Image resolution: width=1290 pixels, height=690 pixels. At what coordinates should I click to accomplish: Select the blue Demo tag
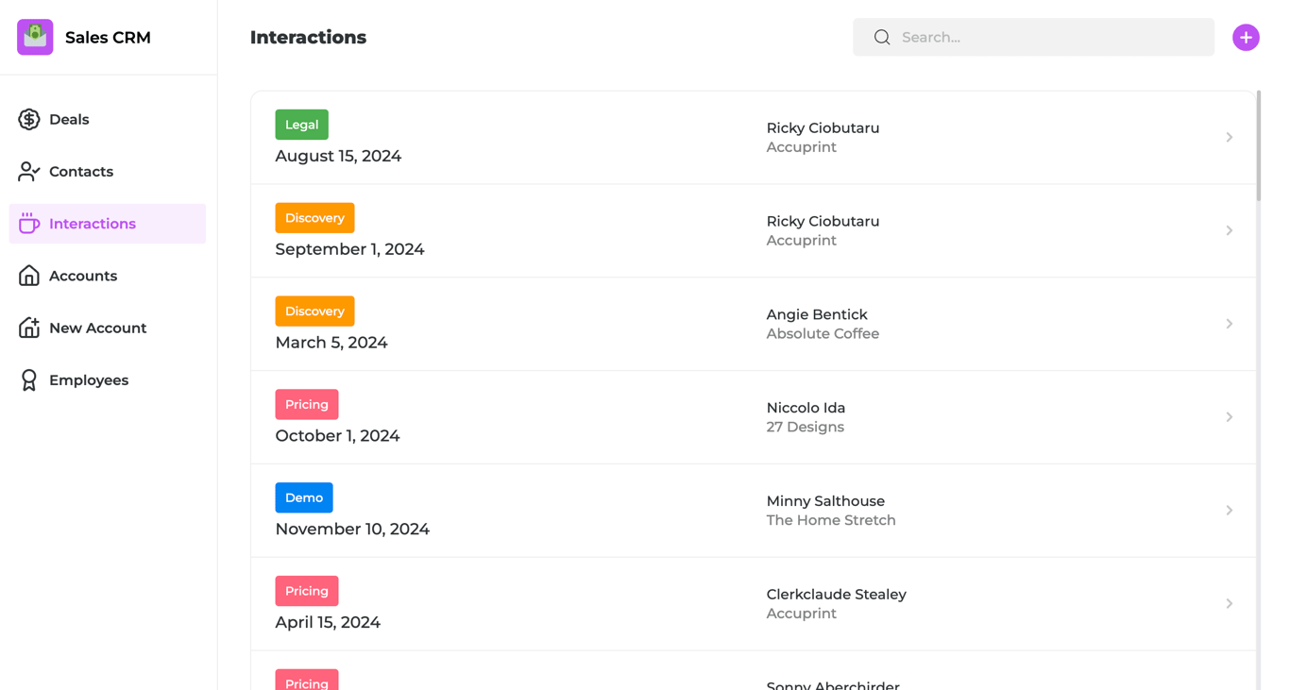pyautogui.click(x=304, y=497)
